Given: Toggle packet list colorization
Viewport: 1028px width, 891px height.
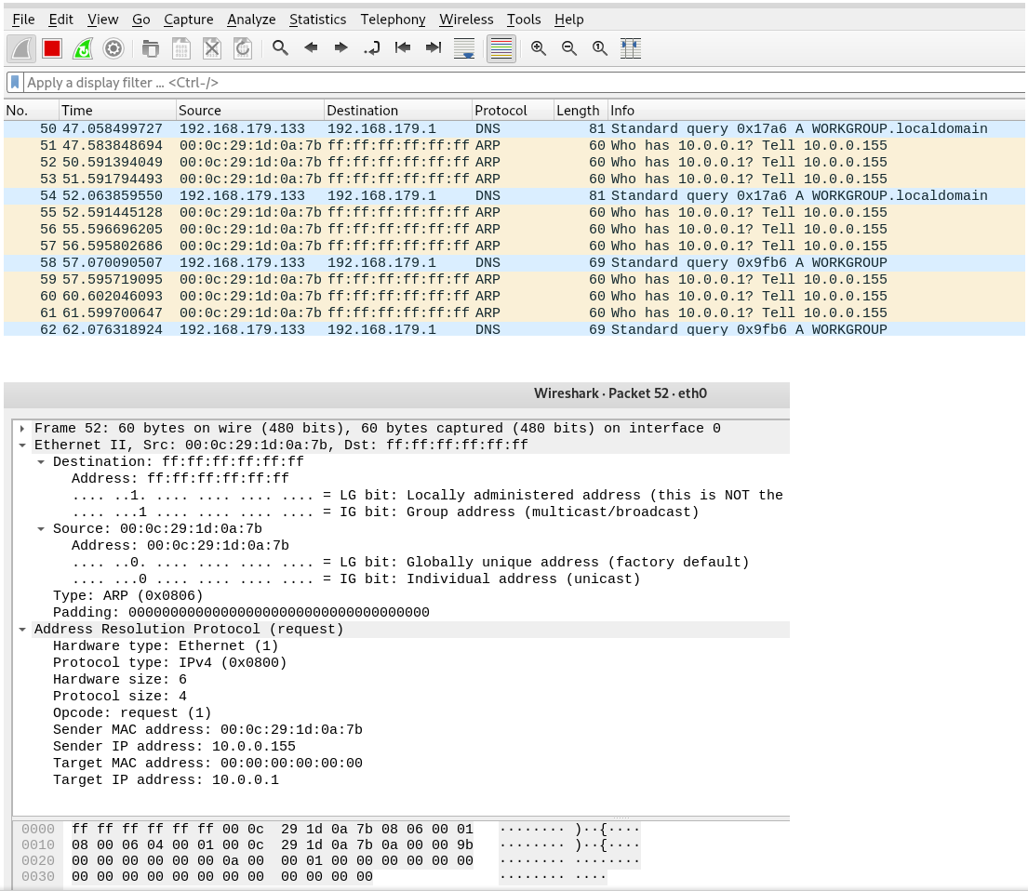Looking at the screenshot, I should point(501,48).
